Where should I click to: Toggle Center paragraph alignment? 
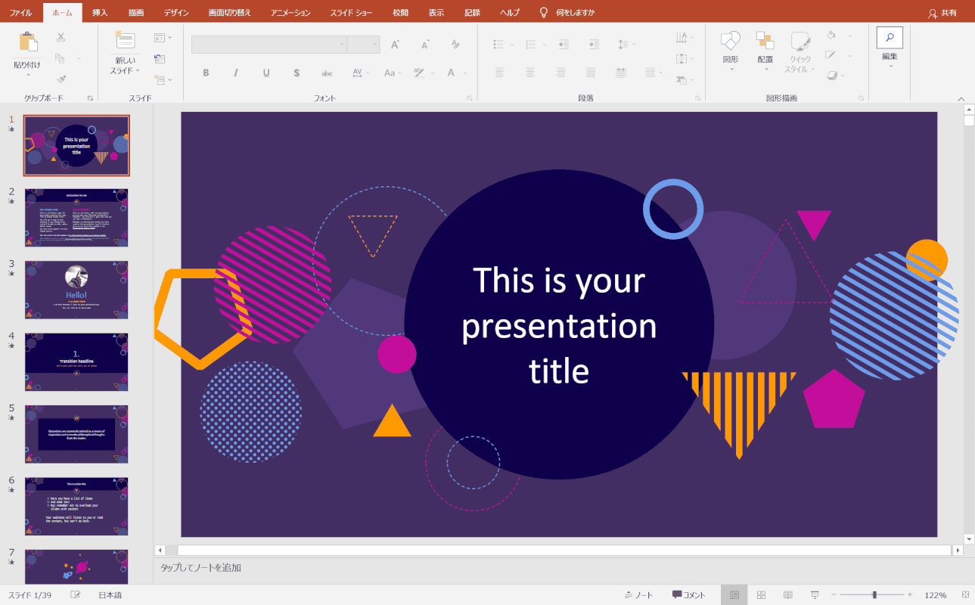pyautogui.click(x=530, y=73)
